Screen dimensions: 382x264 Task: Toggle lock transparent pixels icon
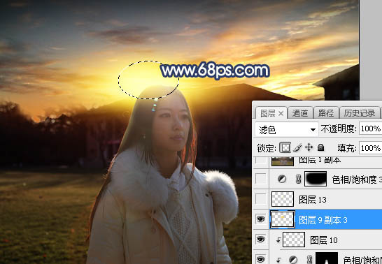[x=285, y=148]
